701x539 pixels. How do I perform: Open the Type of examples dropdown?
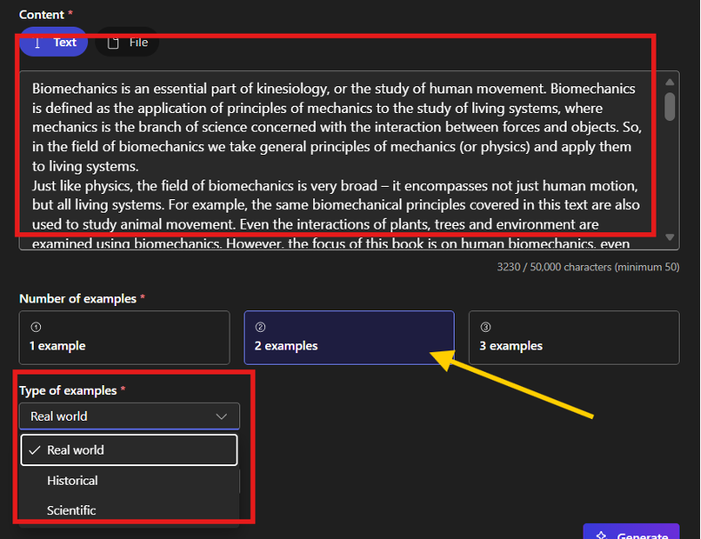coord(129,416)
